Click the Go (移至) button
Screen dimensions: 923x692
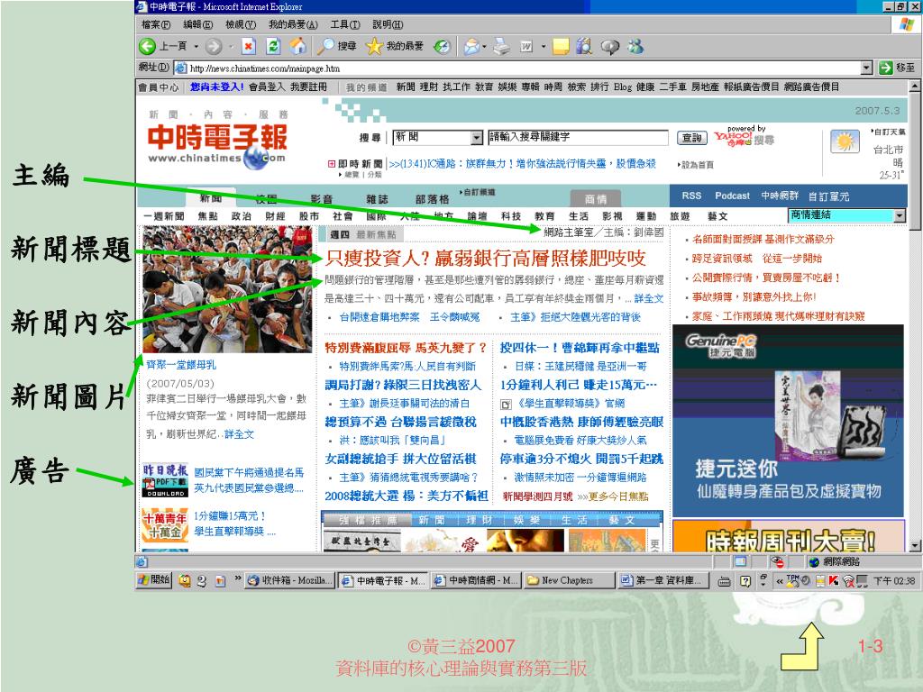(x=897, y=68)
